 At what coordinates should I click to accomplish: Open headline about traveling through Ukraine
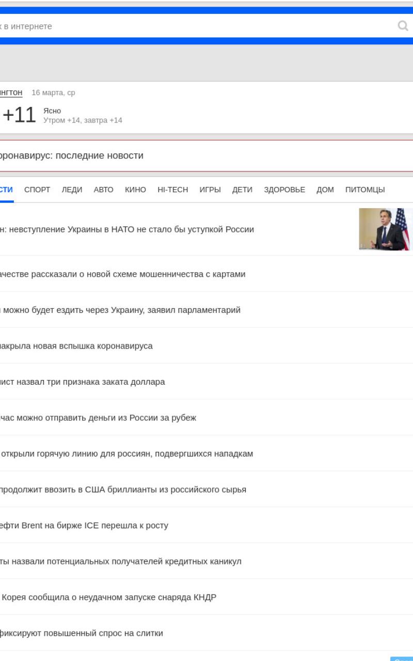click(120, 310)
